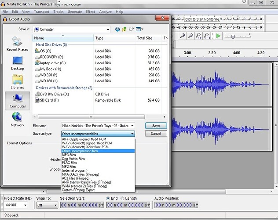Open the Project Rate 44100 dropdown
The width and height of the screenshot is (278, 220).
[x=26, y=205]
